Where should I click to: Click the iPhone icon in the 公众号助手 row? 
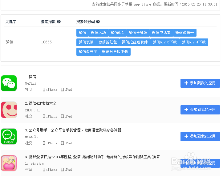(44, 143)
